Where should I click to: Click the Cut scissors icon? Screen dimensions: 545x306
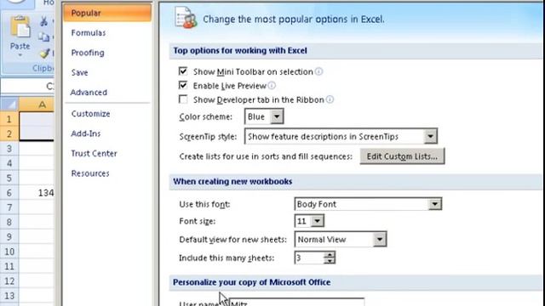pos(44,21)
